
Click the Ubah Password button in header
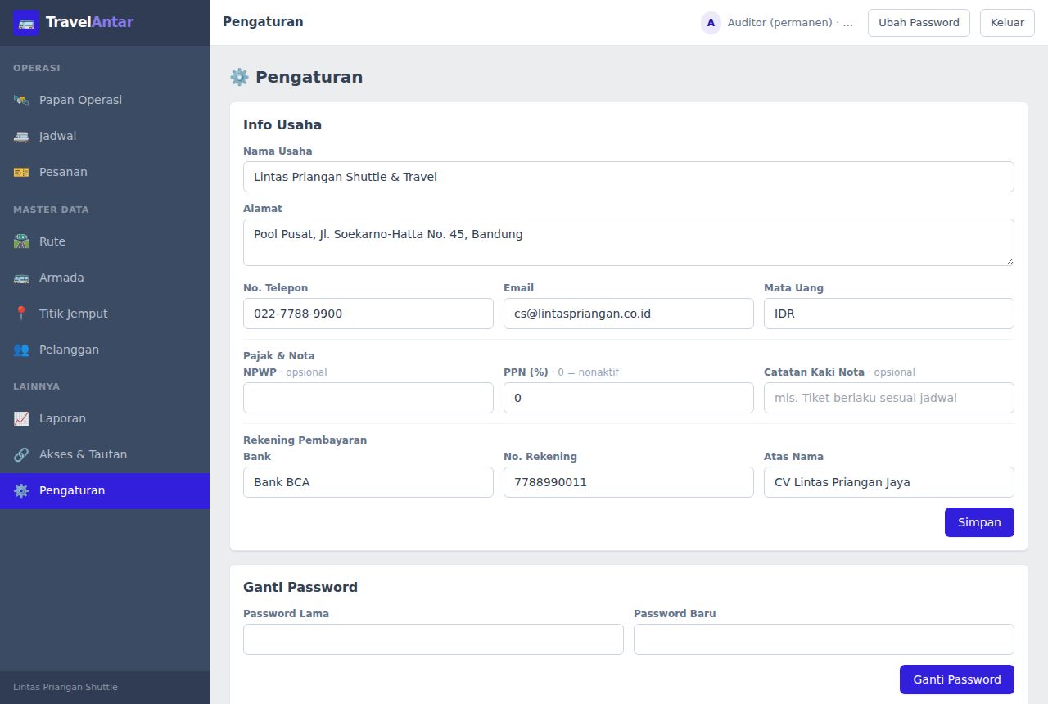(x=919, y=23)
